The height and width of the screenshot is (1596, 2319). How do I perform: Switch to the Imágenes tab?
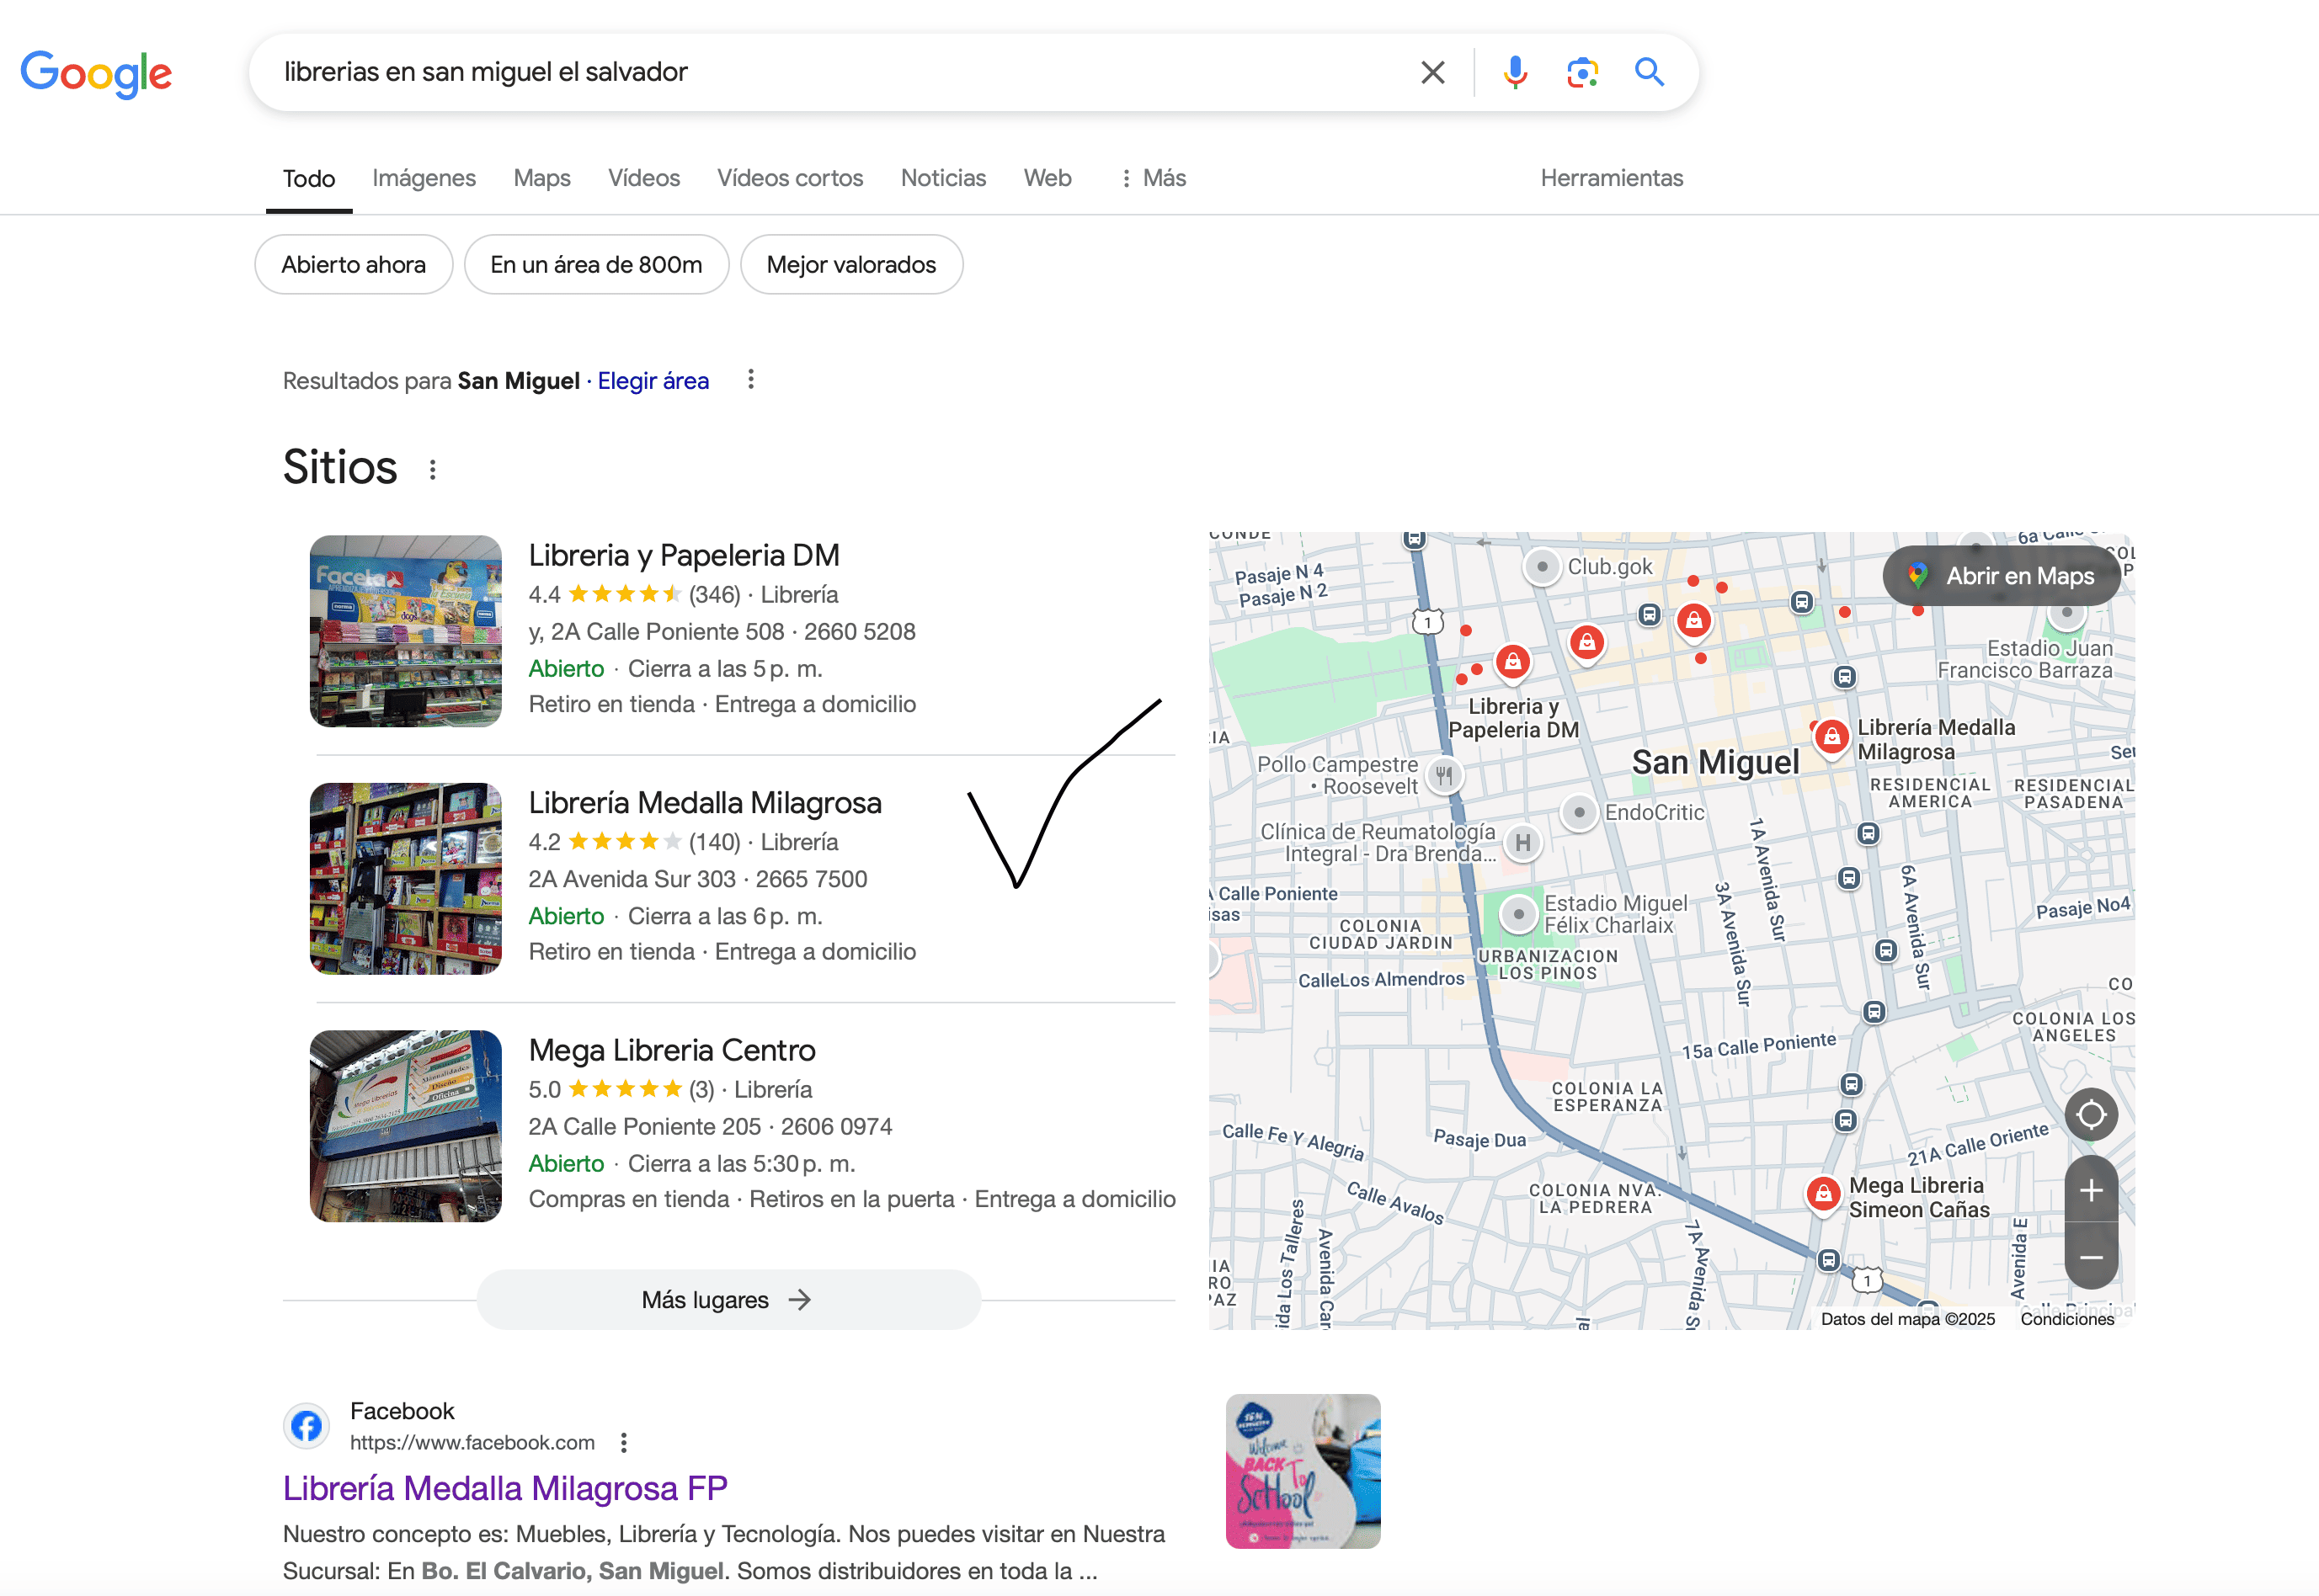(x=424, y=178)
